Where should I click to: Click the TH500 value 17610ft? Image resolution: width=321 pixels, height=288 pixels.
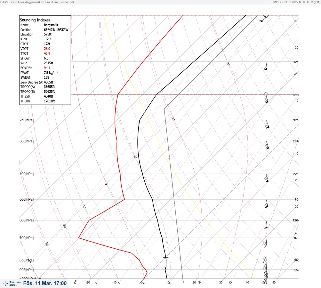[x=49, y=101]
